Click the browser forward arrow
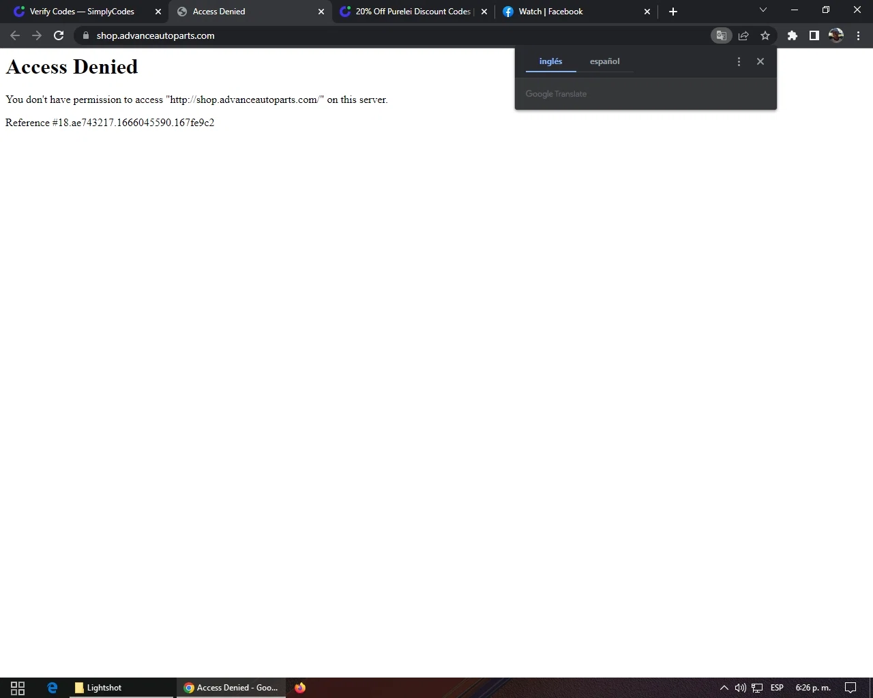This screenshot has height=698, width=873. coord(37,35)
